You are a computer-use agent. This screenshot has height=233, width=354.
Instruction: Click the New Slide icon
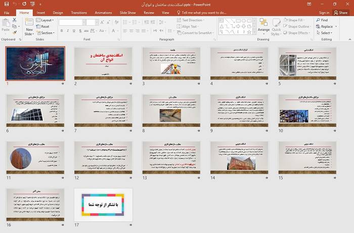click(x=29, y=22)
